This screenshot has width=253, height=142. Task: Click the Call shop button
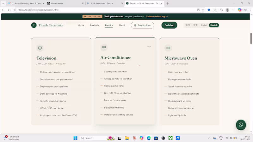[x=169, y=25]
